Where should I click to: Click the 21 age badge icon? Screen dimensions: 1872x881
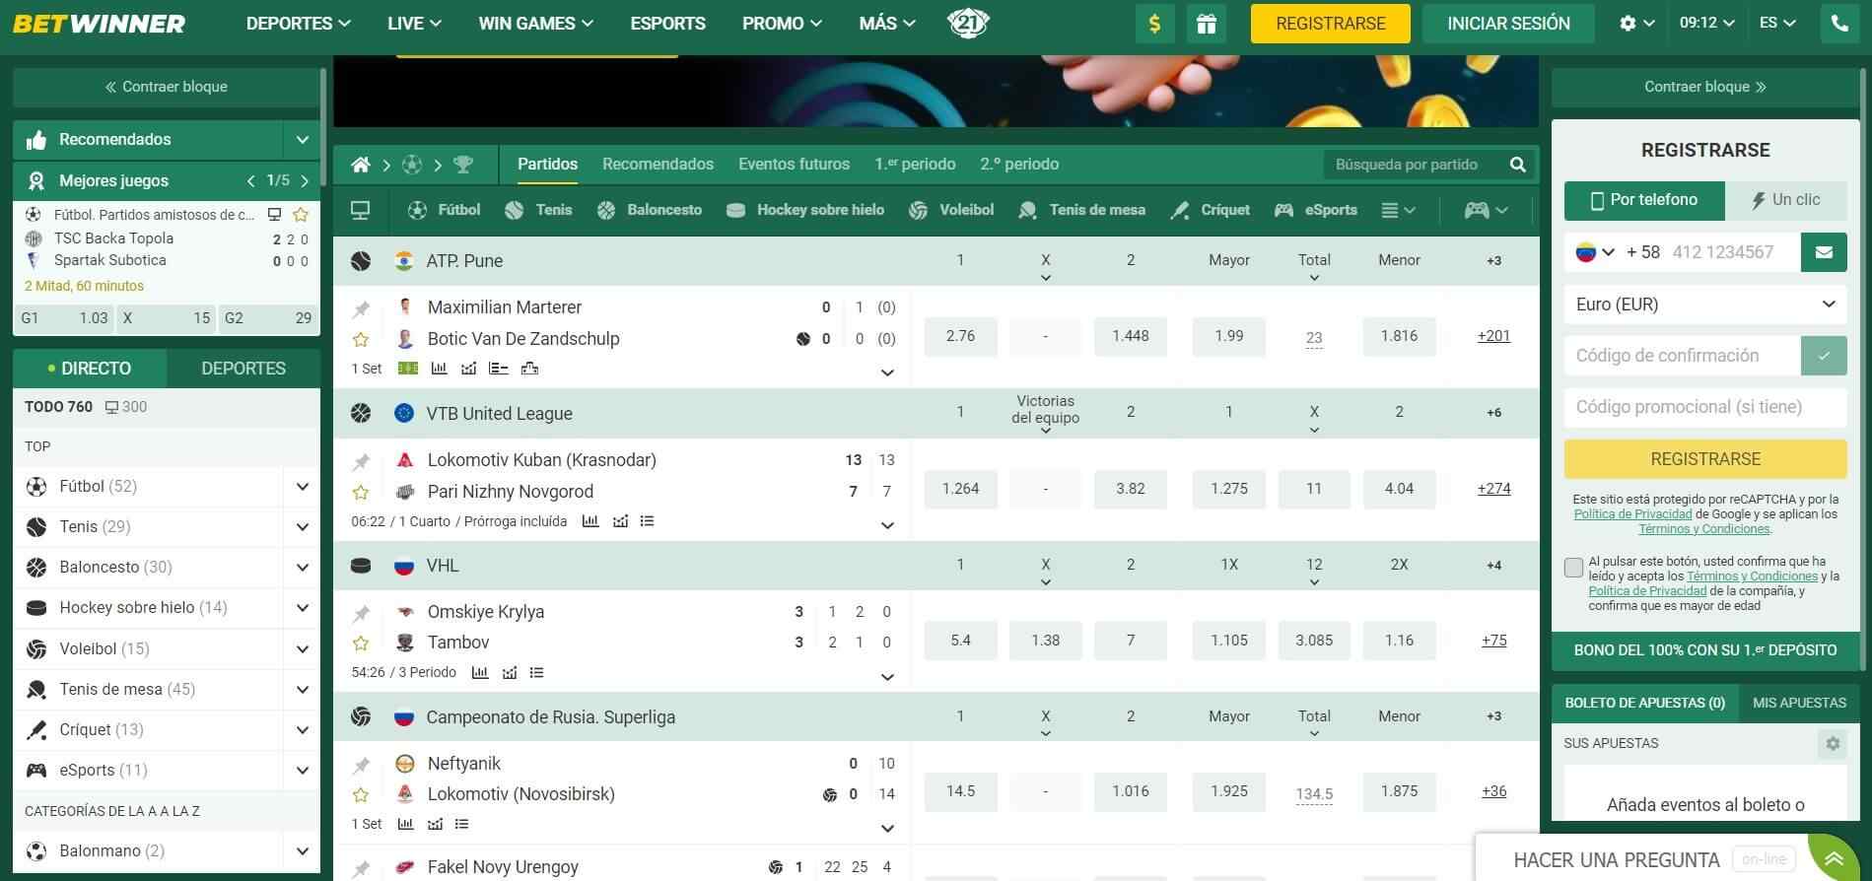pos(967,23)
